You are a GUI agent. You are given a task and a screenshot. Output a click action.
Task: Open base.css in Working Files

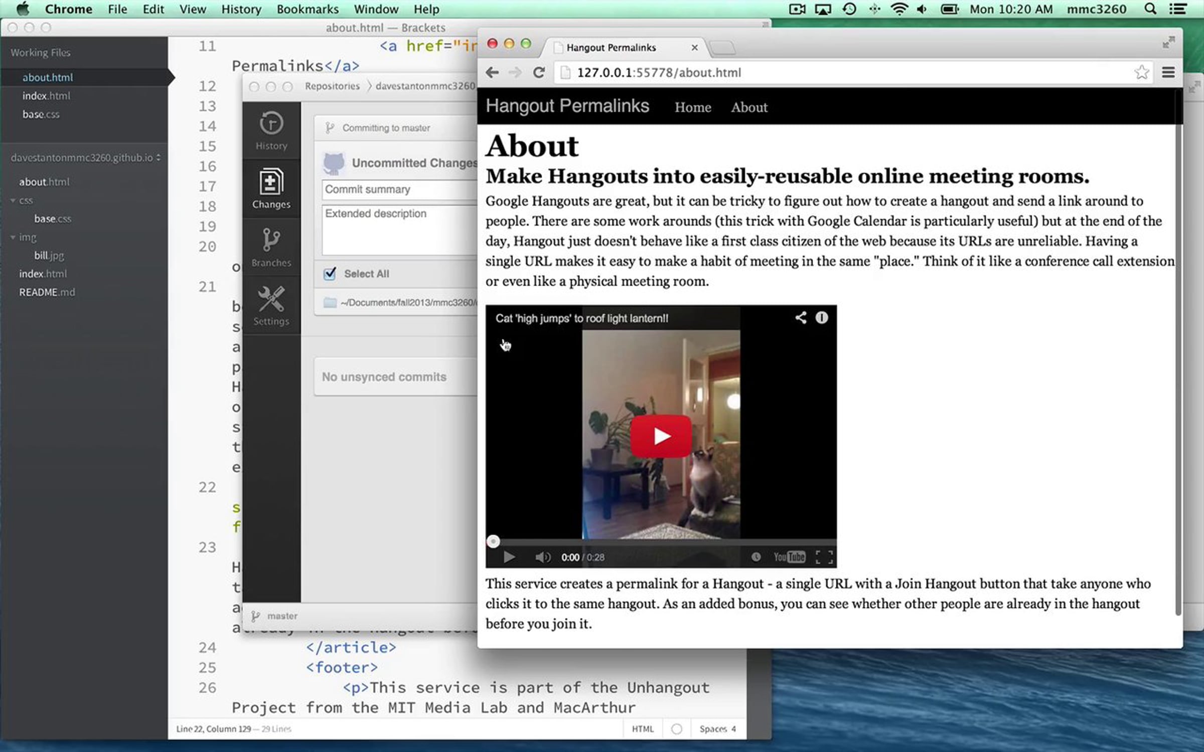pyautogui.click(x=41, y=114)
